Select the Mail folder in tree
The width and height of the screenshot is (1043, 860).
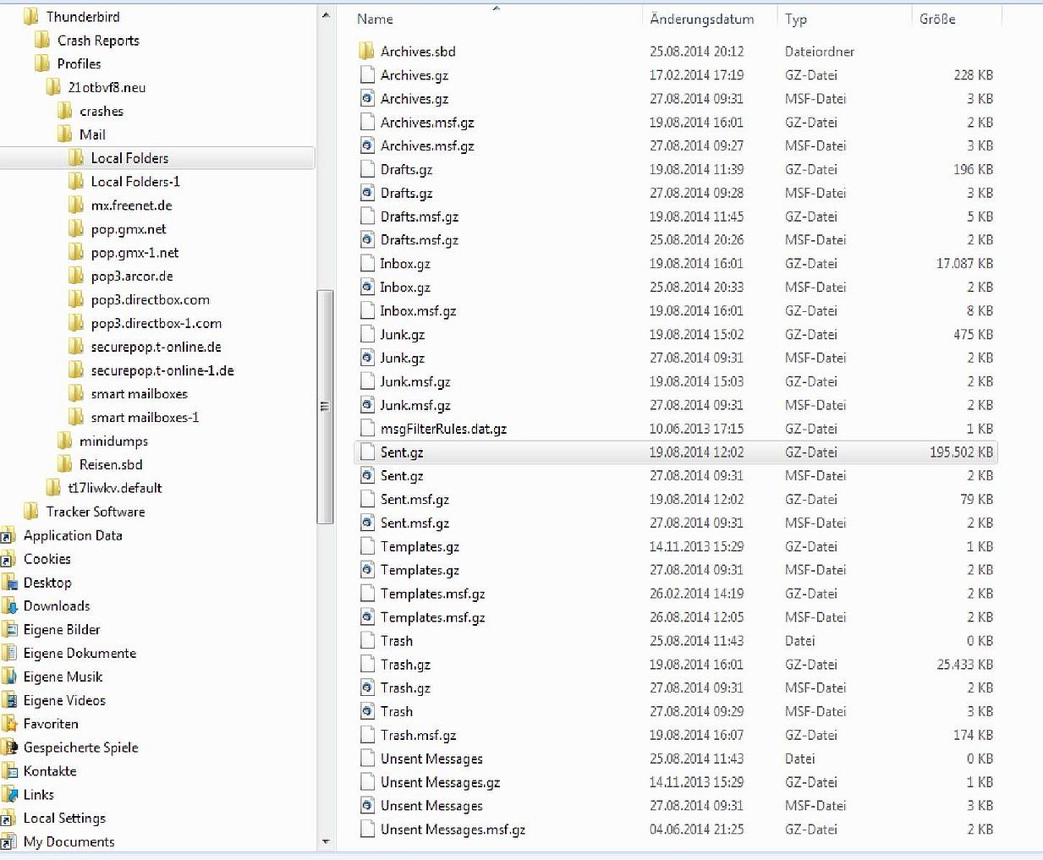(x=92, y=134)
